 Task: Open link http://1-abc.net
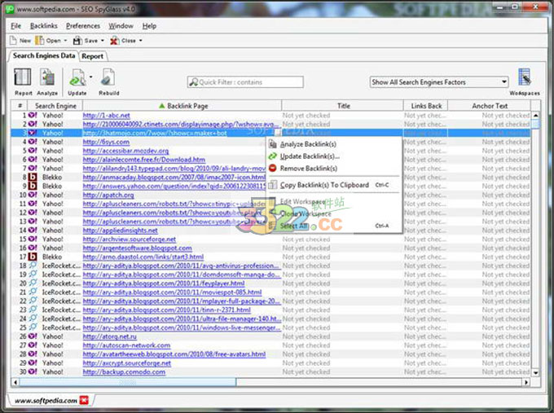coord(107,116)
